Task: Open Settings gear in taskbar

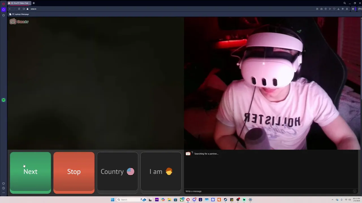Action: [x=250, y=200]
